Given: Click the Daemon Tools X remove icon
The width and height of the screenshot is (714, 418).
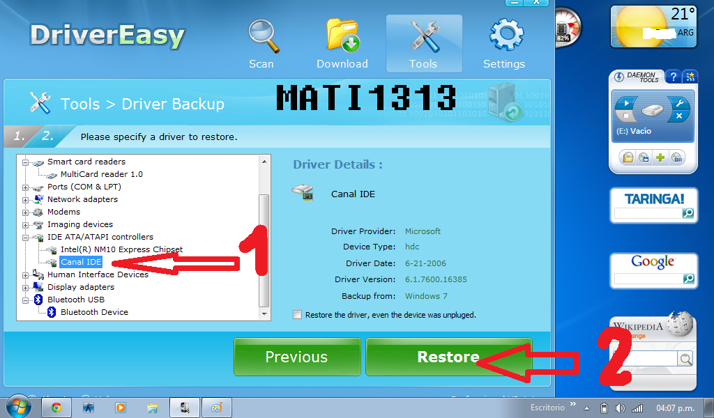Looking at the screenshot, I should [679, 116].
